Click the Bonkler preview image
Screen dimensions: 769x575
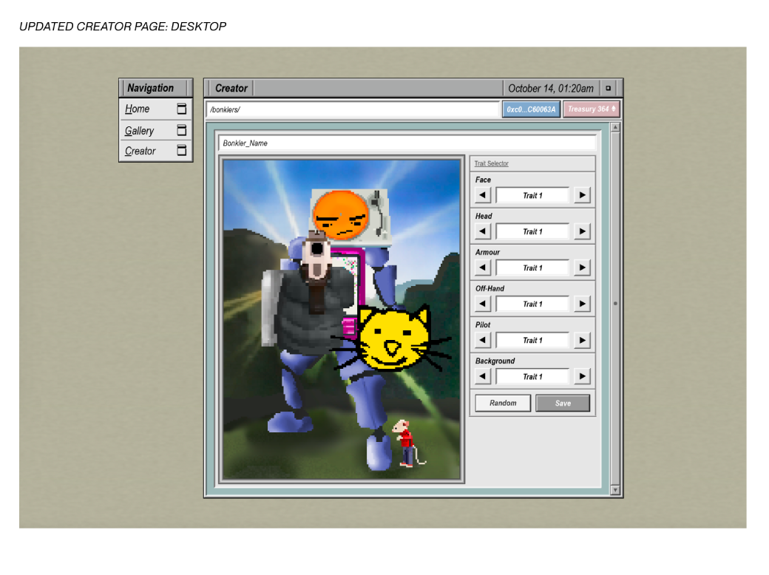click(x=342, y=319)
